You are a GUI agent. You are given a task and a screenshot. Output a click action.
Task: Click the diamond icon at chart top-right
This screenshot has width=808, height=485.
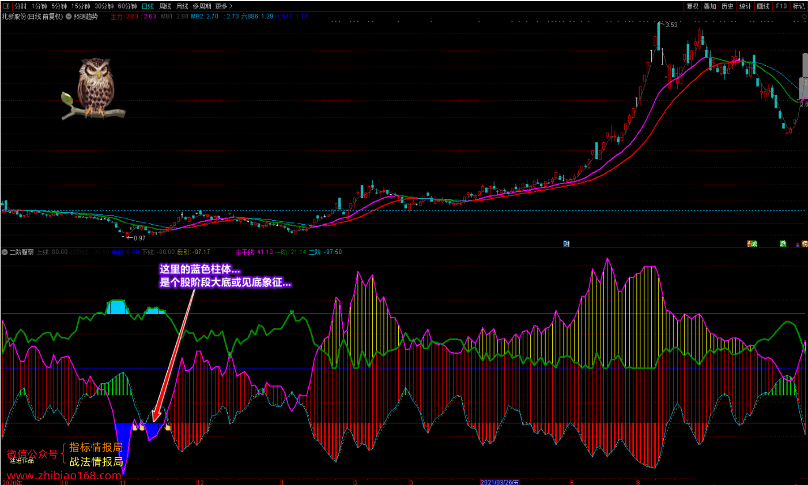pyautogui.click(x=805, y=17)
